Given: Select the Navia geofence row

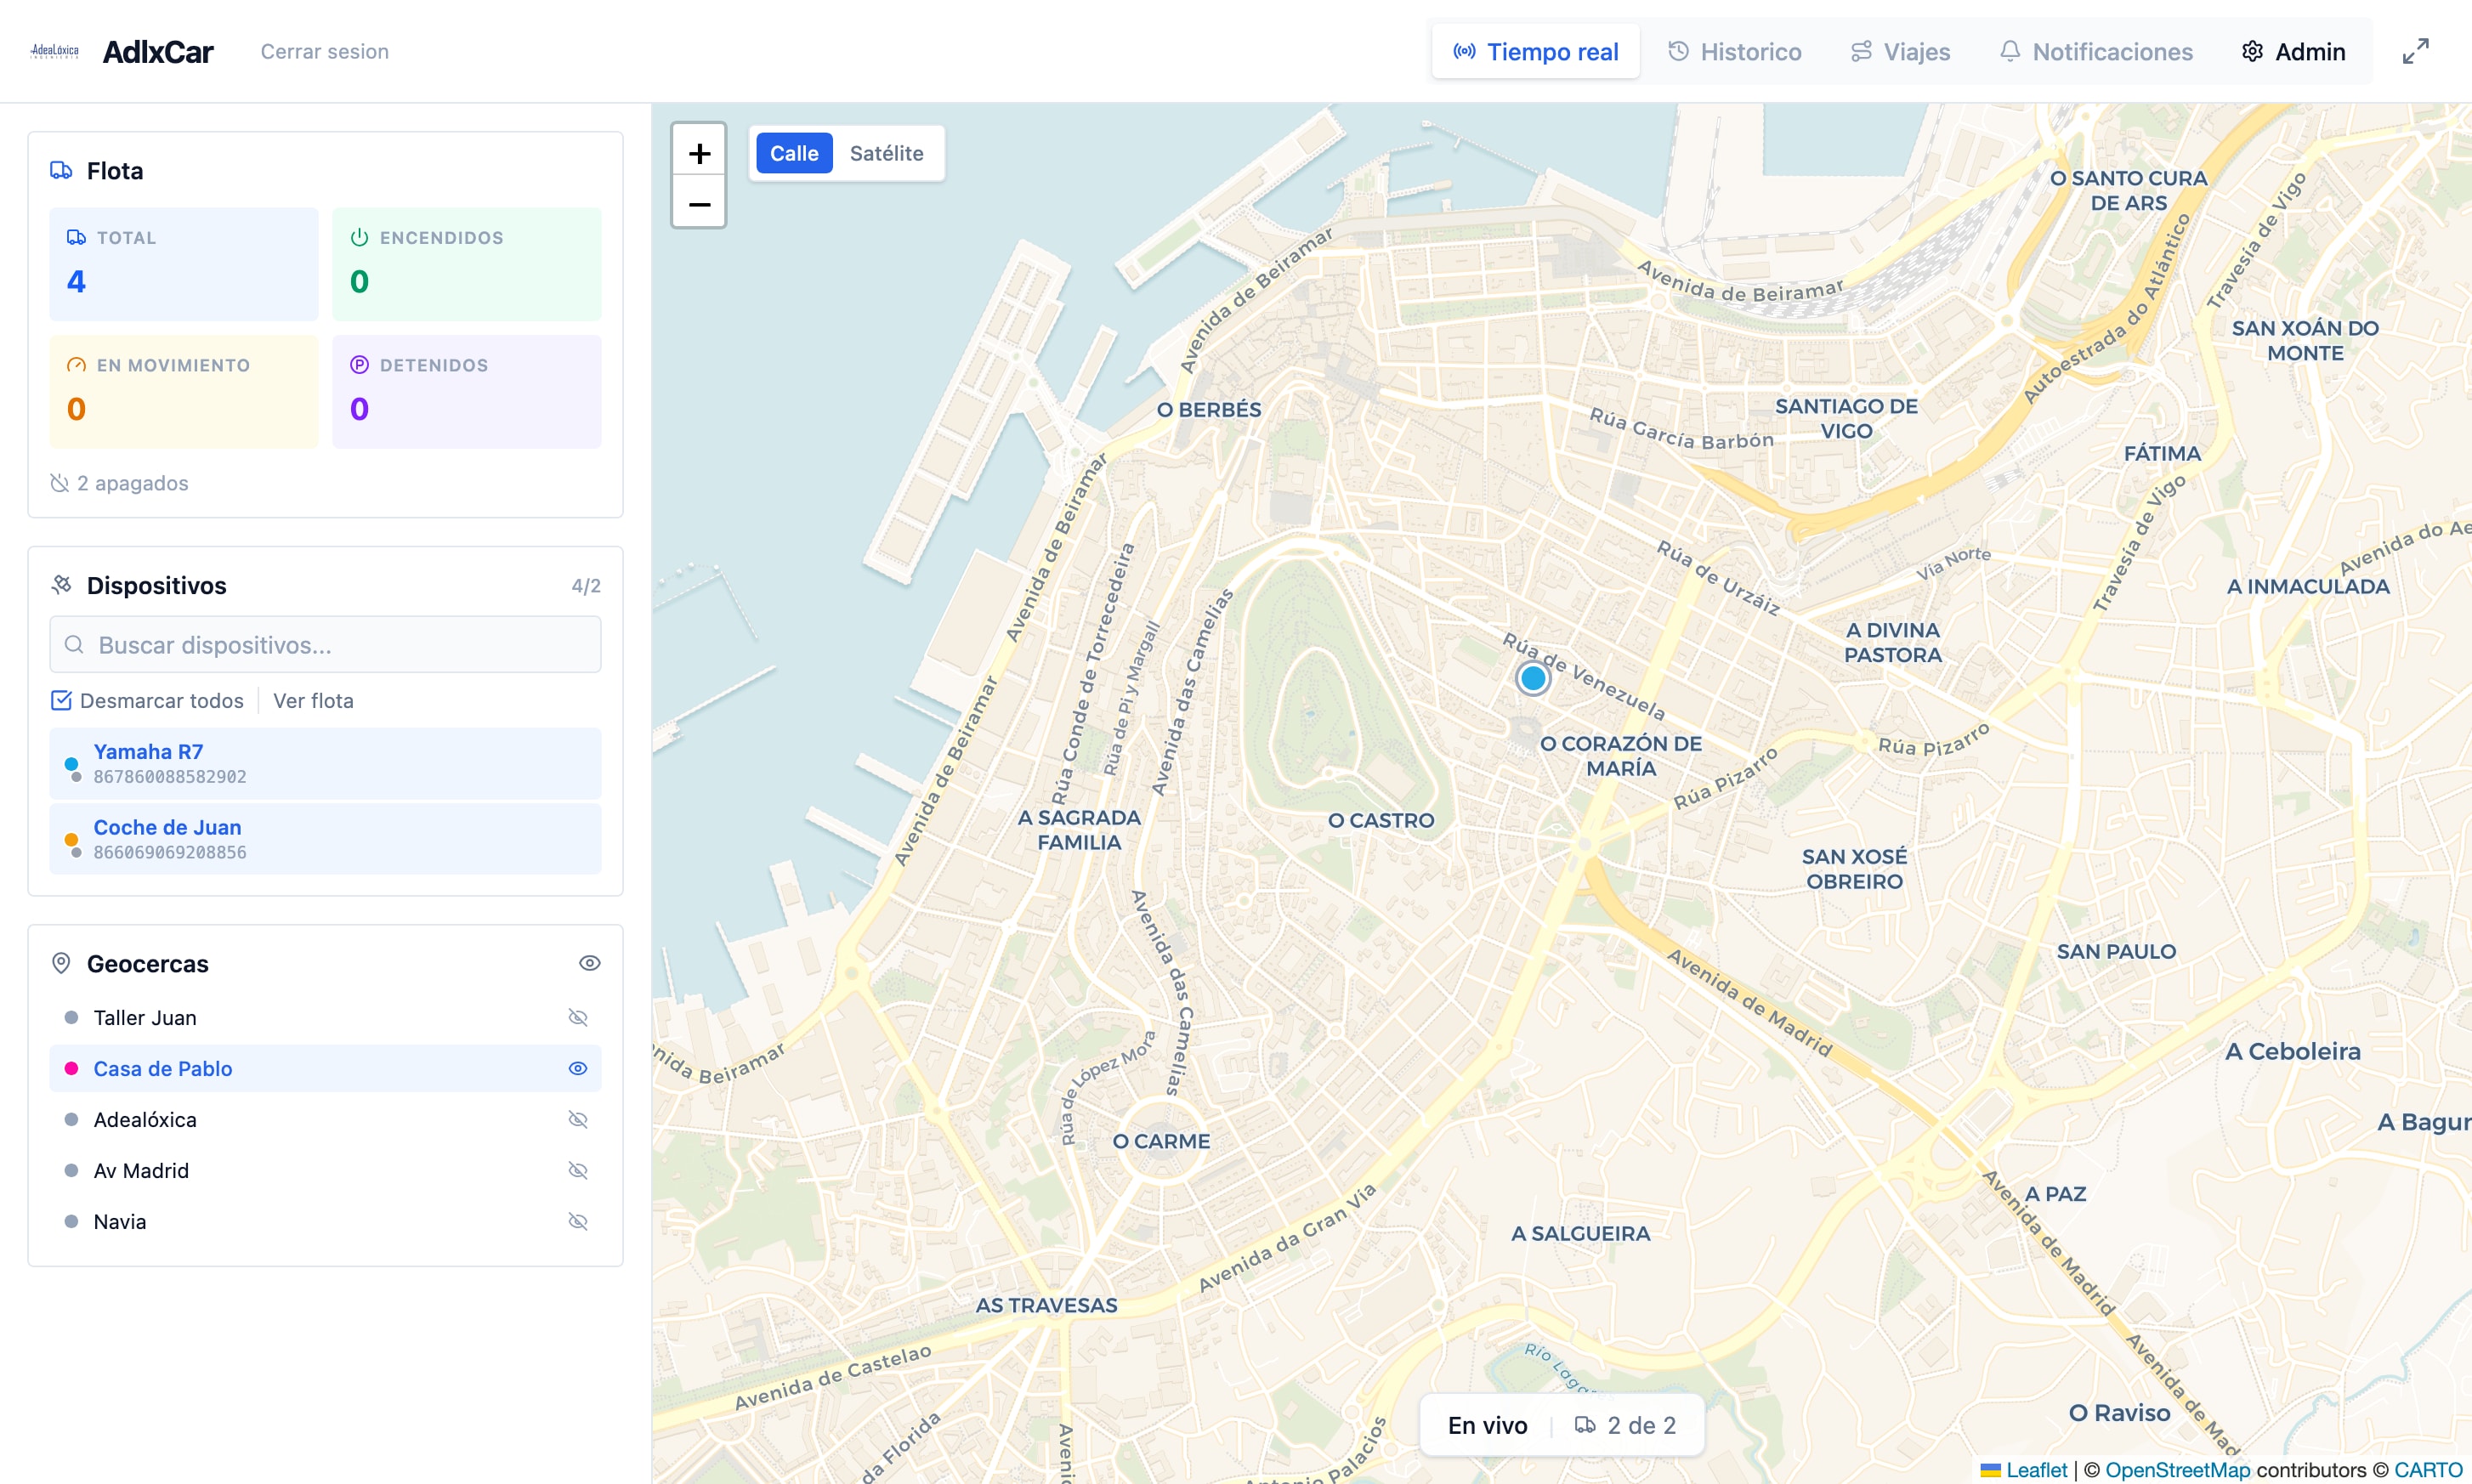Looking at the screenshot, I should point(325,1221).
